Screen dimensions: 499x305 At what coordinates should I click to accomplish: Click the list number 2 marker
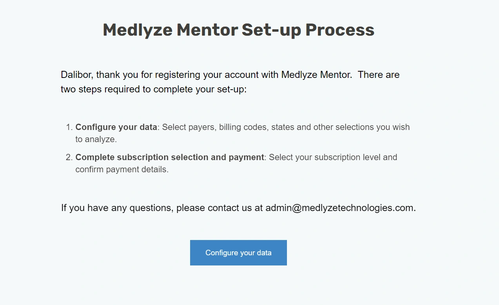click(69, 157)
